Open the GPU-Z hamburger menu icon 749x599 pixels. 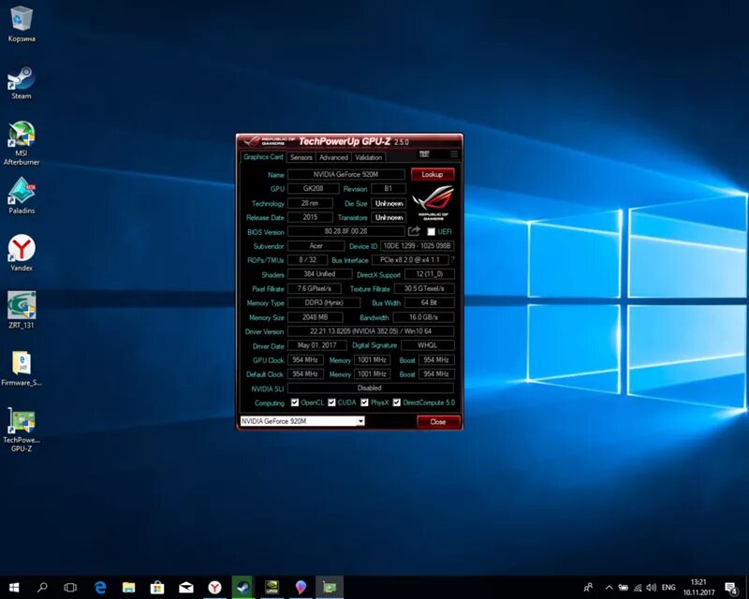point(454,153)
